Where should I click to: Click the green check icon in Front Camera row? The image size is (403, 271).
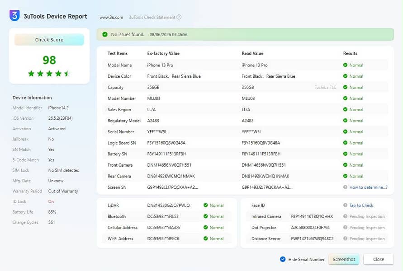345,165
